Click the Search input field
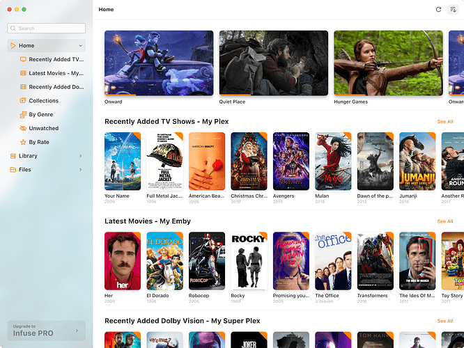 [x=47, y=29]
